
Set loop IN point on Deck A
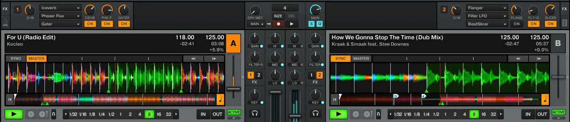click(x=203, y=114)
